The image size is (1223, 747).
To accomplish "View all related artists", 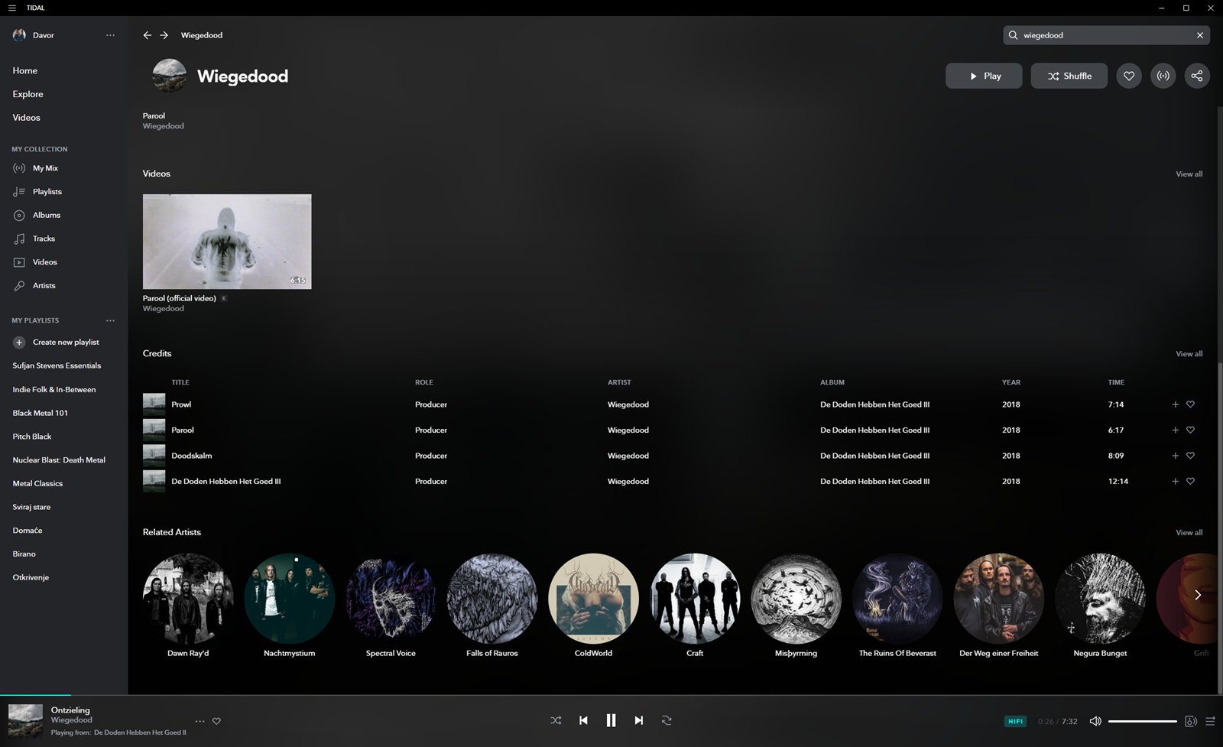I will pyautogui.click(x=1189, y=533).
